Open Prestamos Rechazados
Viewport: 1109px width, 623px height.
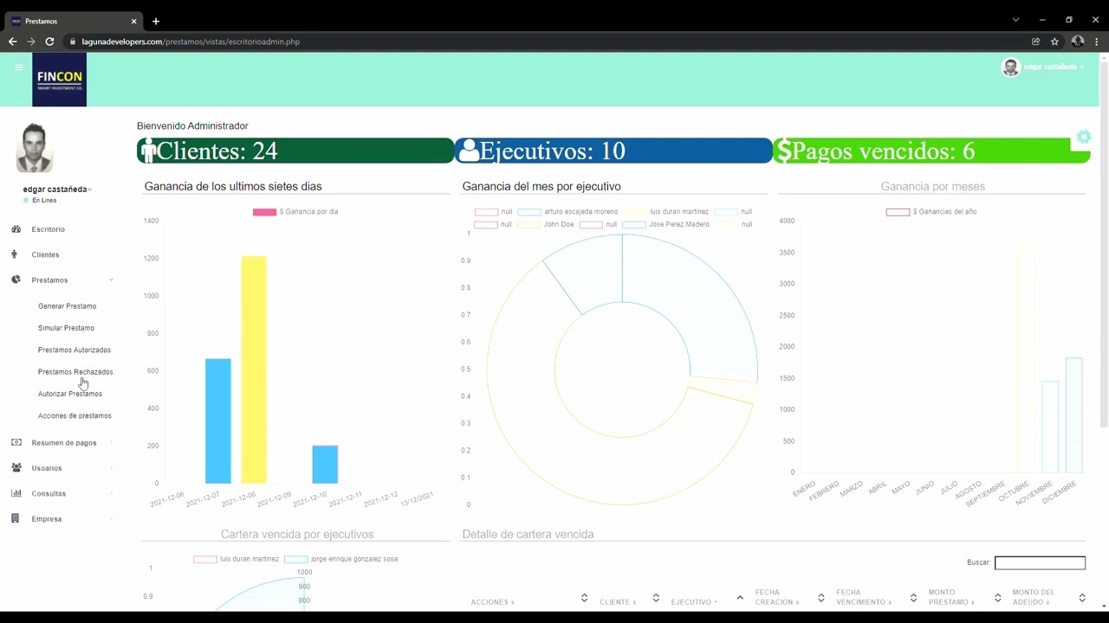click(75, 372)
